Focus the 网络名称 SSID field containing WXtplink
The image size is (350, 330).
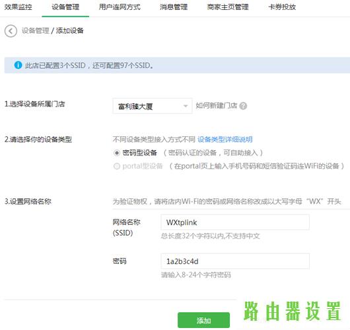[235, 222]
